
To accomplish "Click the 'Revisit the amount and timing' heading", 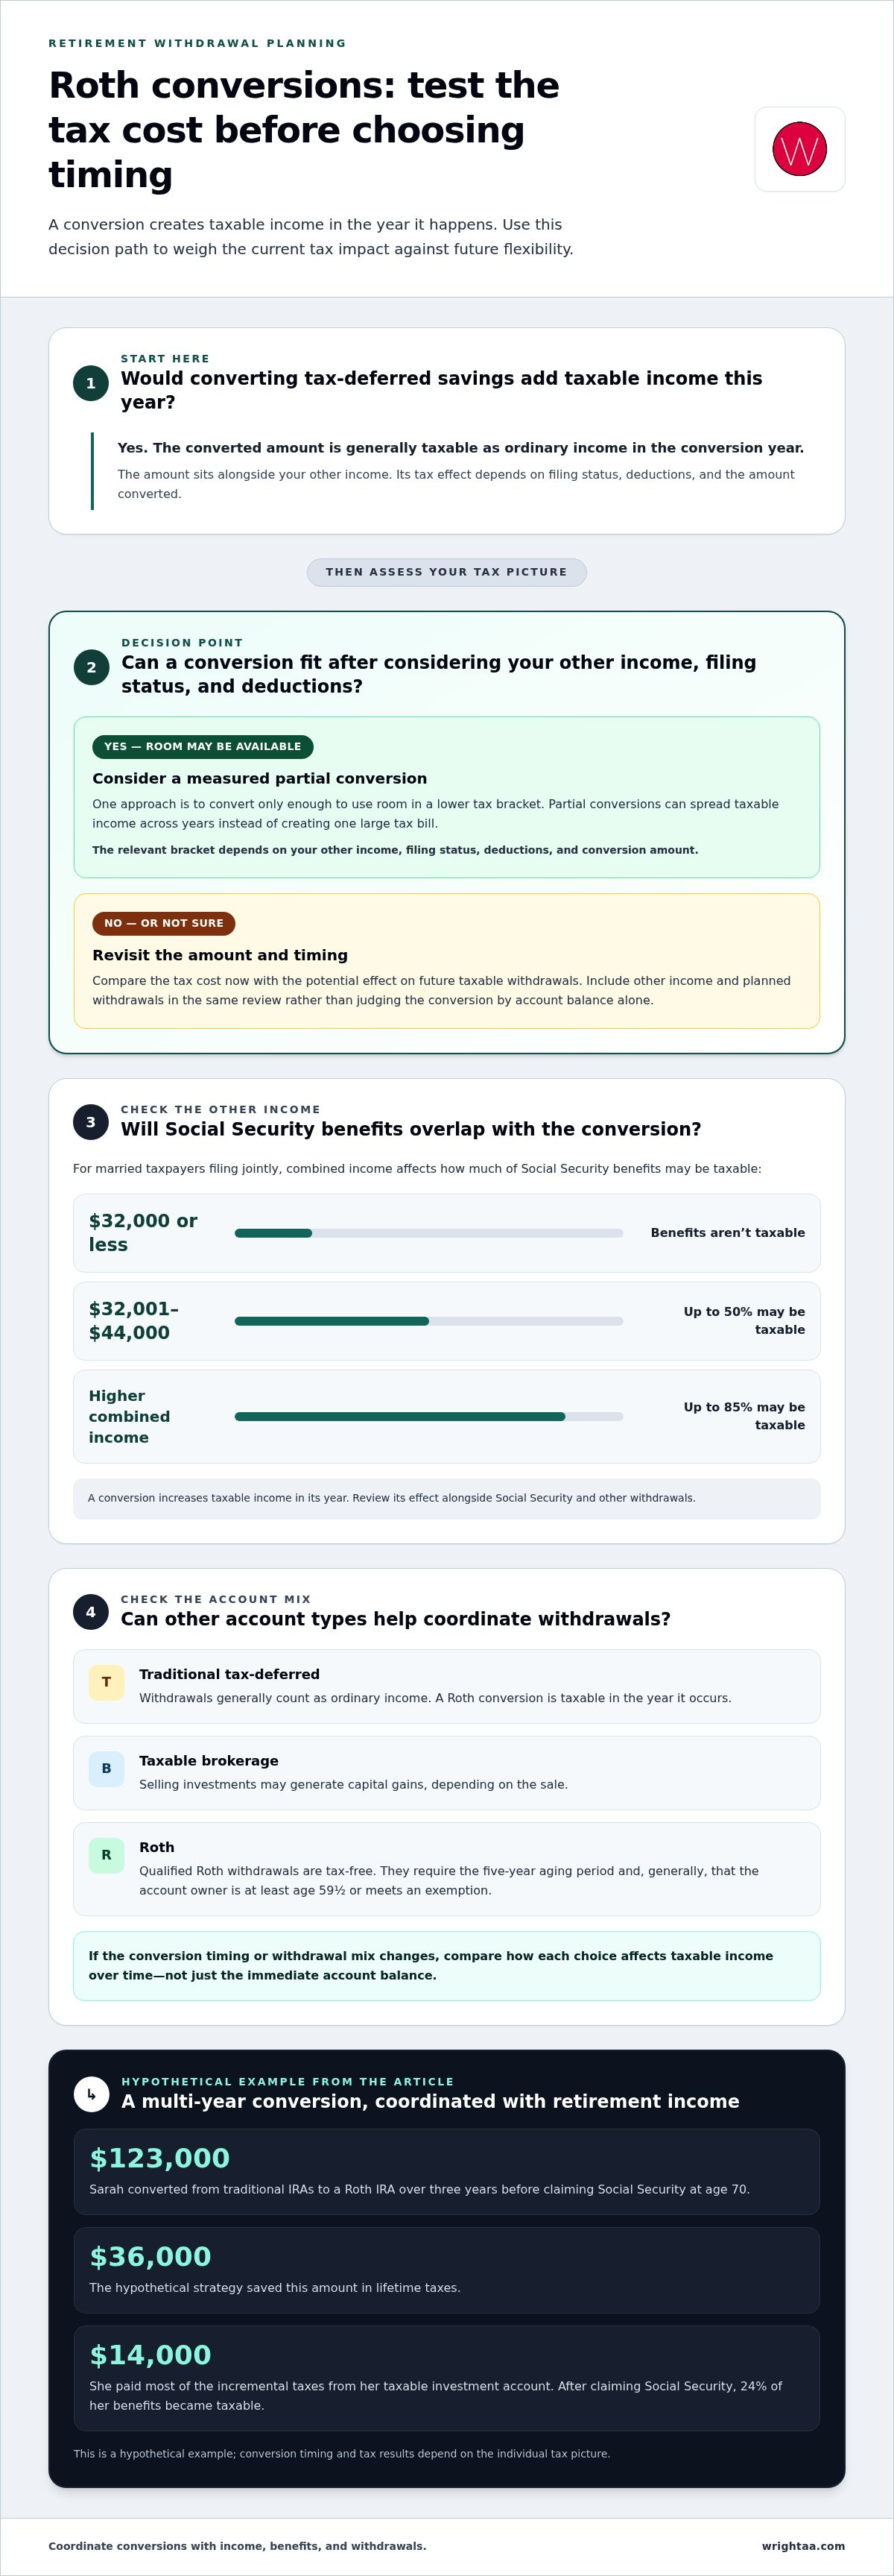I will [220, 955].
